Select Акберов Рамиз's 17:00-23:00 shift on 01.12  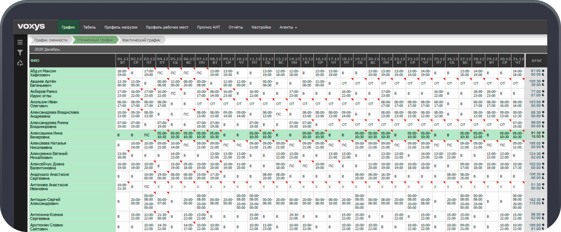pos(122,93)
